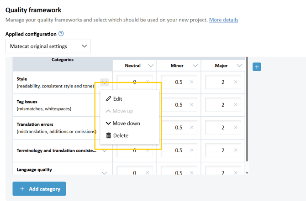306x201 pixels.
Task: Expand the Minor column options chevron
Action: [195, 66]
